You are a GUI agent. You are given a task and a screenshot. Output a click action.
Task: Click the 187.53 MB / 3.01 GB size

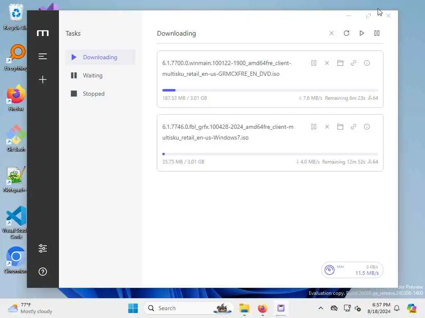click(x=185, y=98)
